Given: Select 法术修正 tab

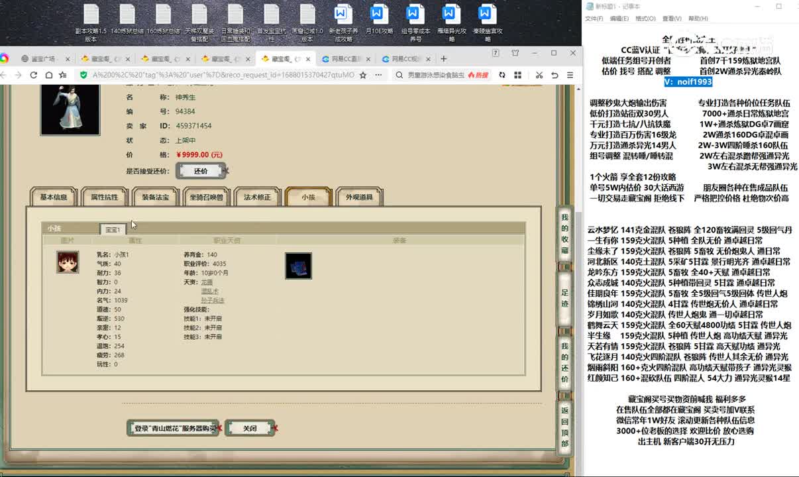Looking at the screenshot, I should click(258, 197).
